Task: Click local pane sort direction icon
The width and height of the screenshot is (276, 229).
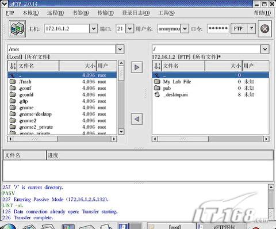Action: [13, 66]
